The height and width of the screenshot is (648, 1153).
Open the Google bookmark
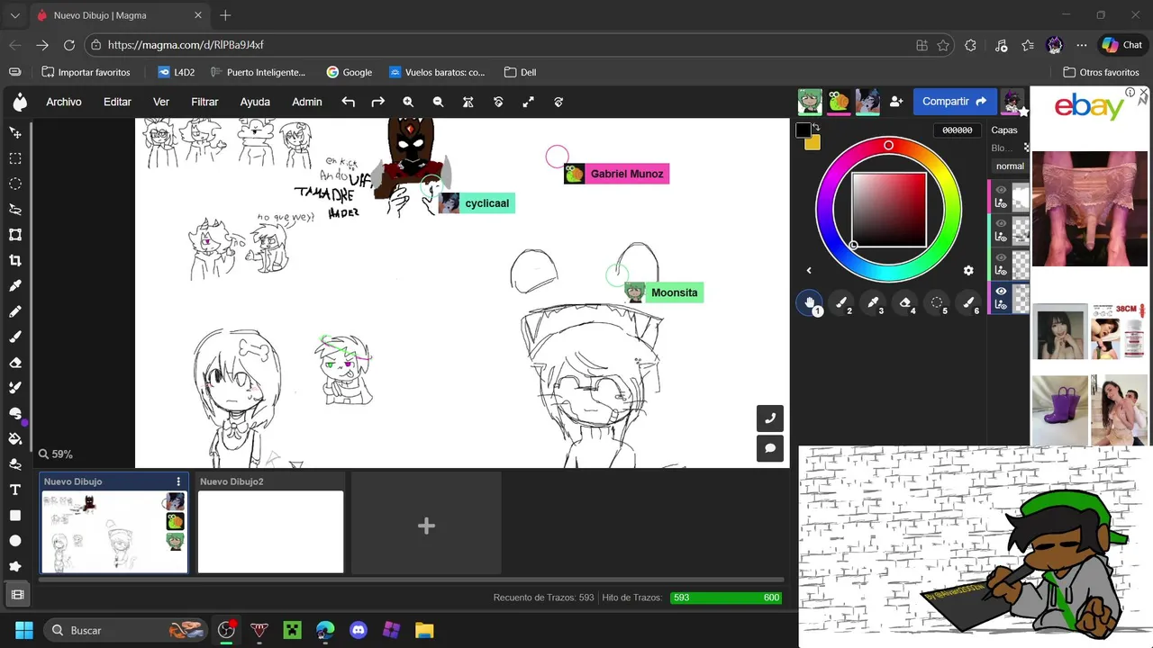pos(349,72)
